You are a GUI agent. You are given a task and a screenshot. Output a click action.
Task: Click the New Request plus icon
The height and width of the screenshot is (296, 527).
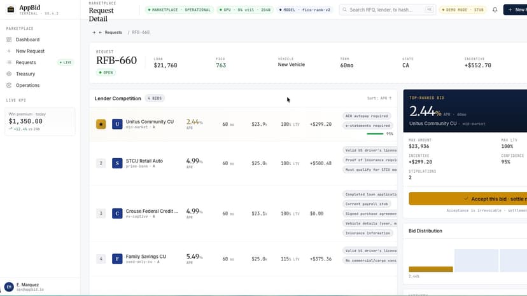pos(9,51)
